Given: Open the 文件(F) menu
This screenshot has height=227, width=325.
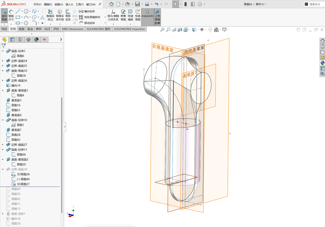Looking at the screenshot, I should [37, 4].
